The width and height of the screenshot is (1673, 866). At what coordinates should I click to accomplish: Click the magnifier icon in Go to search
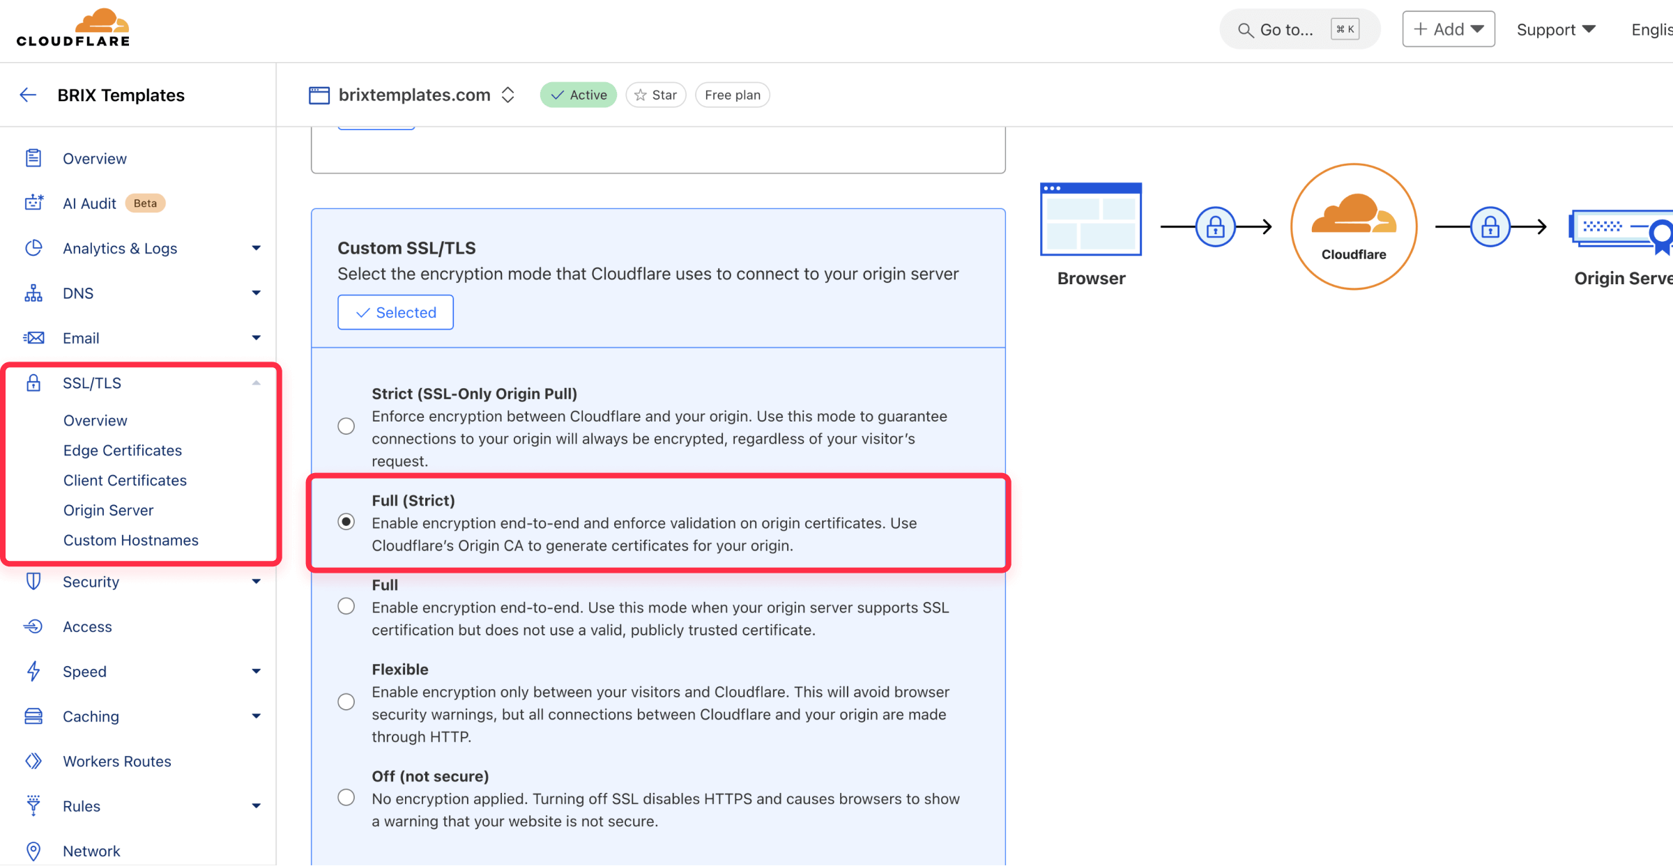click(1245, 30)
